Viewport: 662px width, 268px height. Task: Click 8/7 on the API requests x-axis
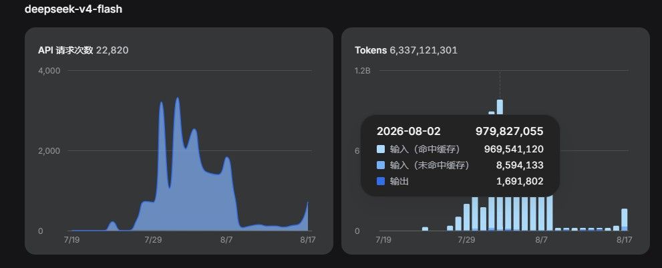pos(226,240)
